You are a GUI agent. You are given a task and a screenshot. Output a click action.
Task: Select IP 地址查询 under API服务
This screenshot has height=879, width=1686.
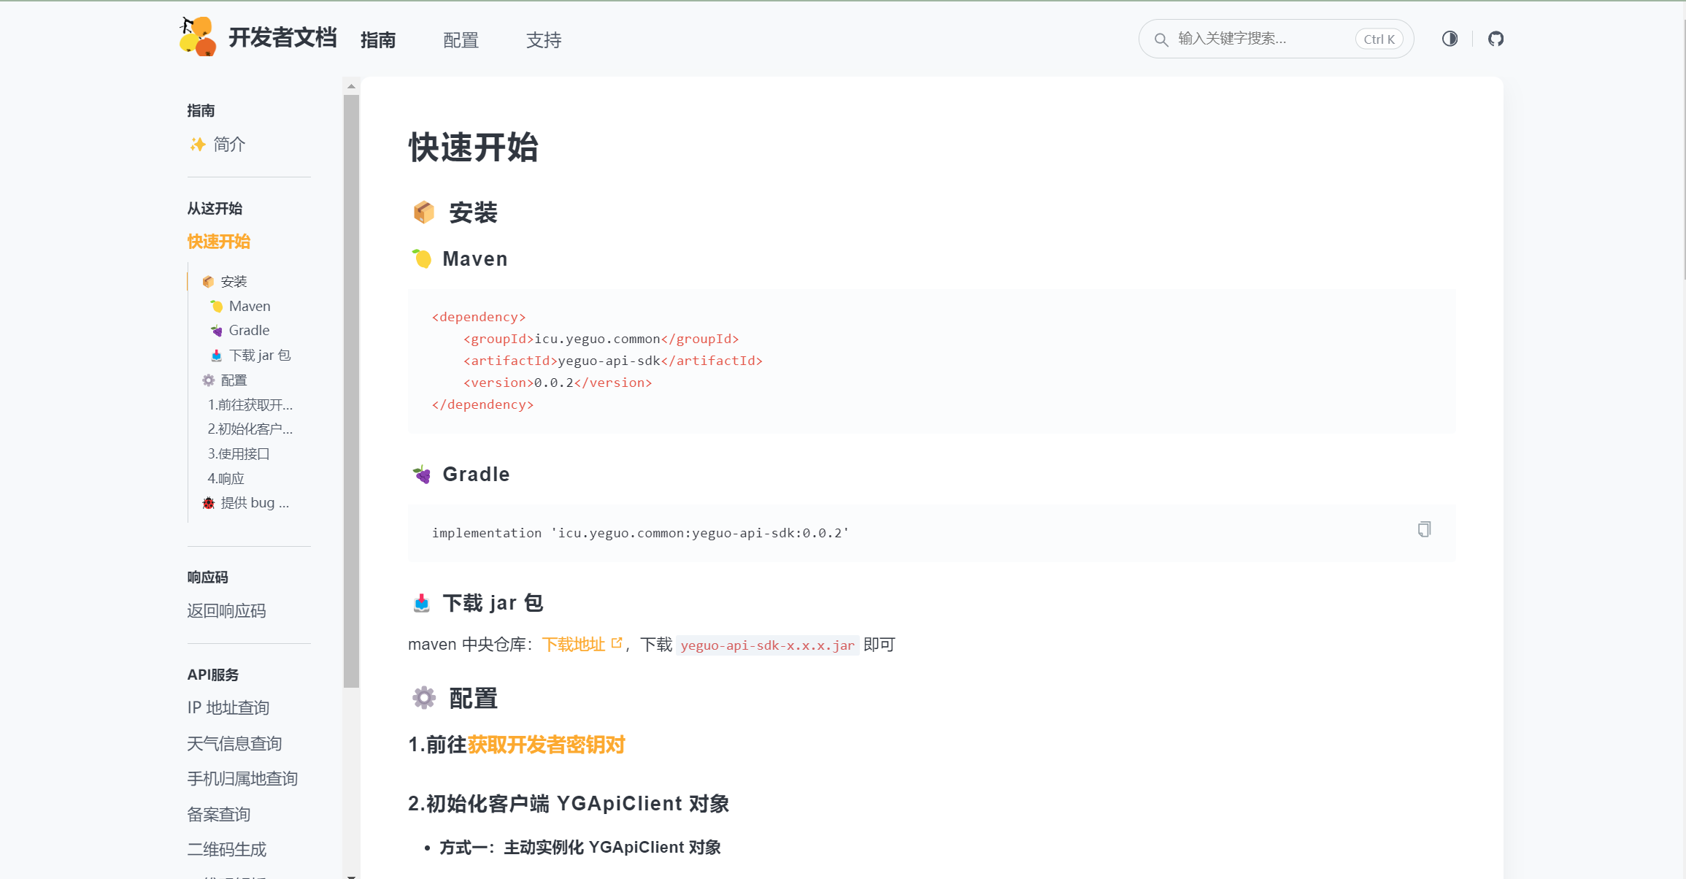(x=228, y=707)
